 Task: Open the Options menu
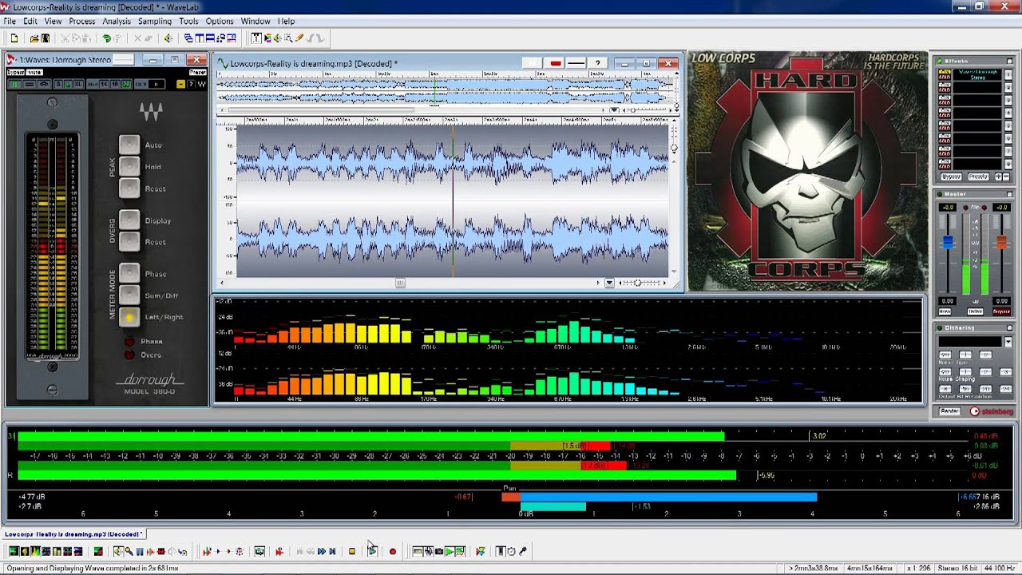click(x=220, y=21)
